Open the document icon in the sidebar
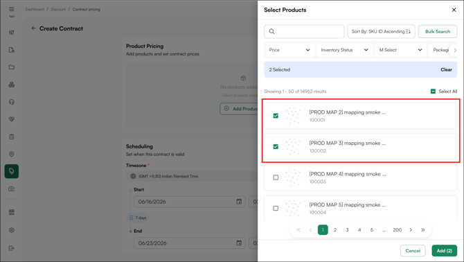 (x=12, y=50)
